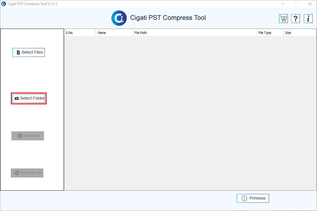Minimize the Cigati PST Compress Tool window
Screen dimensions: 317x211
pos(283,4)
